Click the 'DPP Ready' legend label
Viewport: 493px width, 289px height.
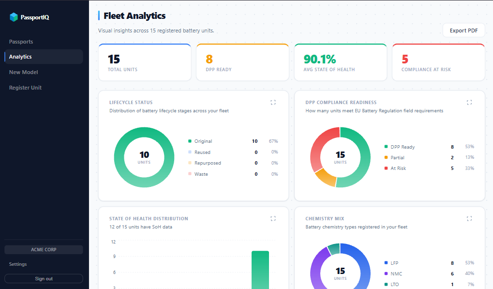[403, 147]
